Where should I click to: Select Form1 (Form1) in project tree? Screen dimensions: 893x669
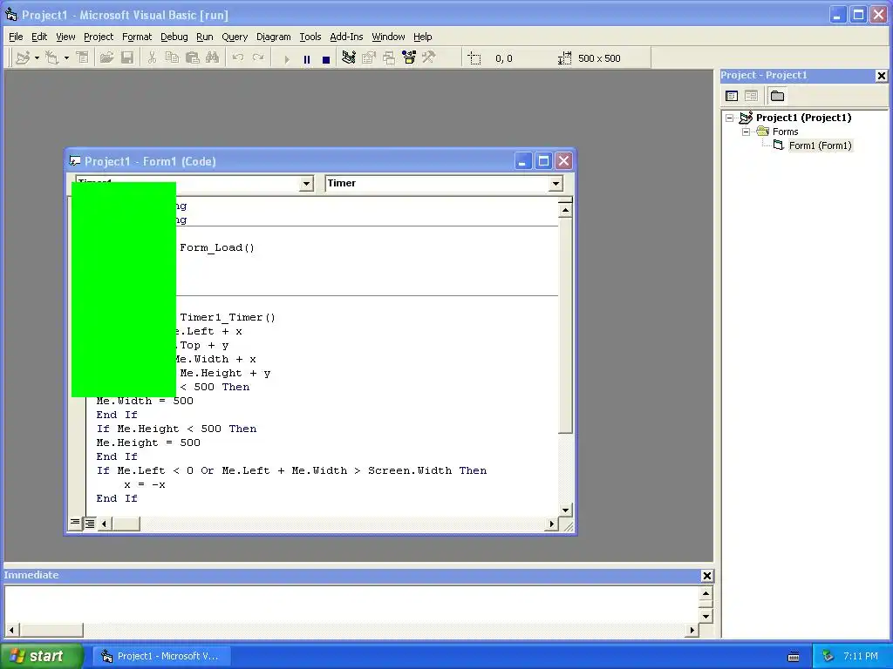tap(820, 145)
